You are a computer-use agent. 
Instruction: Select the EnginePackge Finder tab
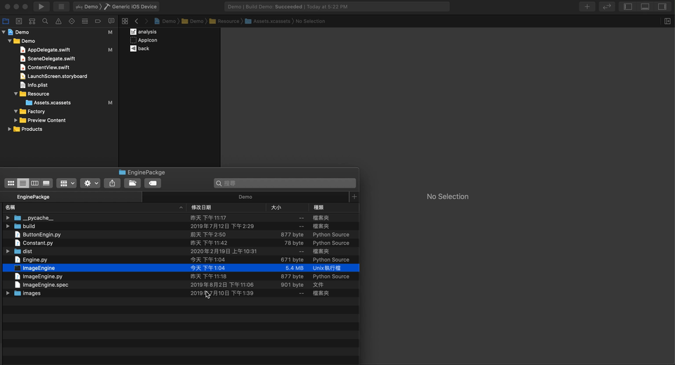pyautogui.click(x=33, y=197)
